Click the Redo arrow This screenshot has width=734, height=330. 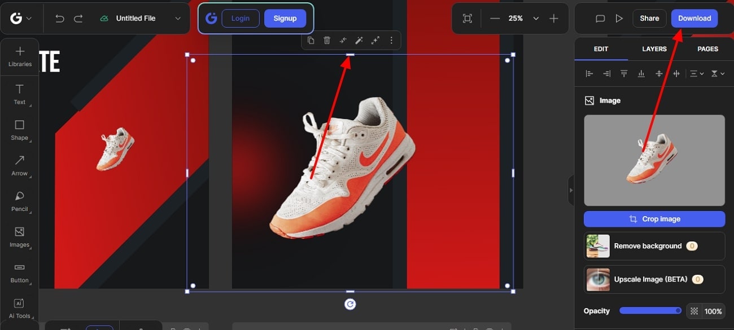(x=78, y=19)
